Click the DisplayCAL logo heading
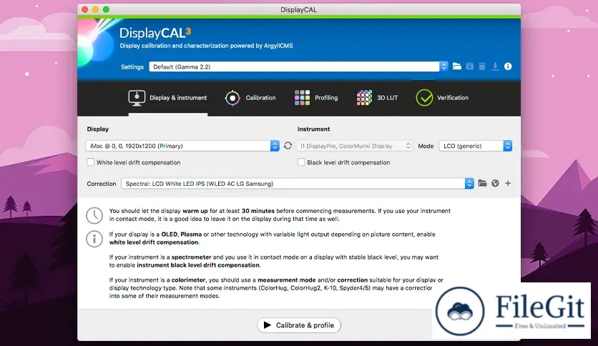598x346 pixels. click(155, 33)
